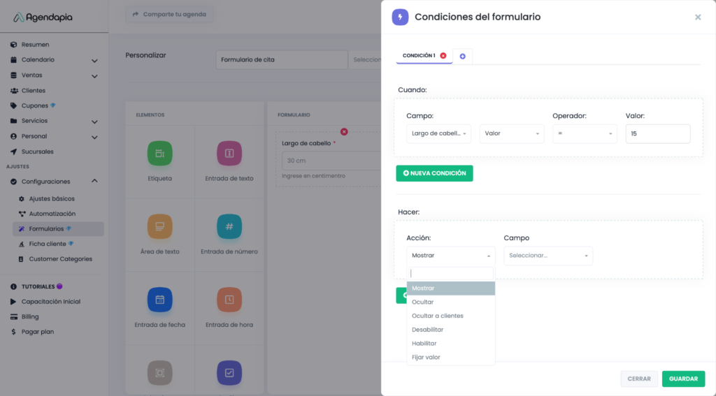Collapse the Configuraciones sidebar section
The height and width of the screenshot is (396, 716).
pyautogui.click(x=94, y=182)
